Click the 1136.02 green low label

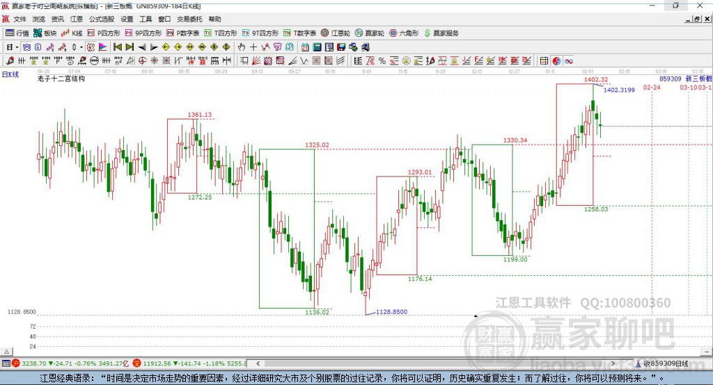click(x=318, y=312)
